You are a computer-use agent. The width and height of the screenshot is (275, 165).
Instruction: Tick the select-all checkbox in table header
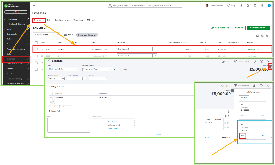[36, 43]
